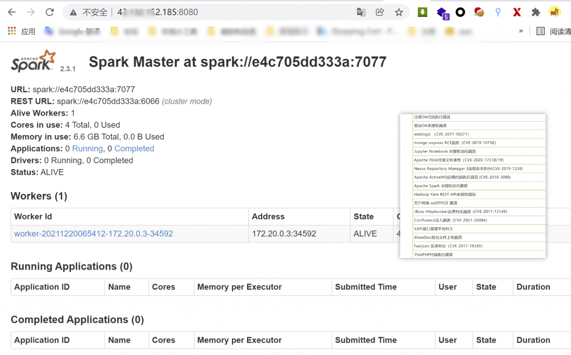
Task: Choose Apache ActiveMQ (CVE-2016-3088) entry
Action: pyautogui.click(x=479, y=177)
